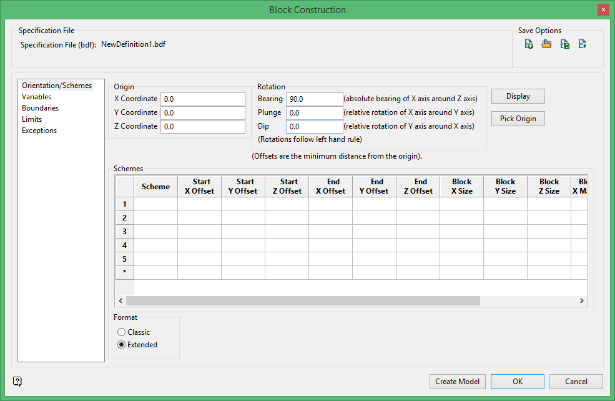The image size is (615, 401).
Task: Select row 1 header in Schemes table
Action: tap(125, 204)
